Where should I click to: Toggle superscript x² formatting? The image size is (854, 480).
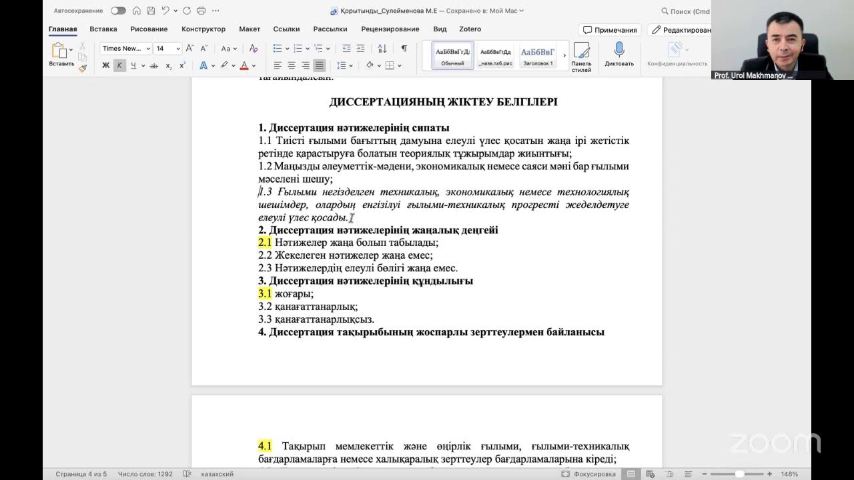click(182, 65)
